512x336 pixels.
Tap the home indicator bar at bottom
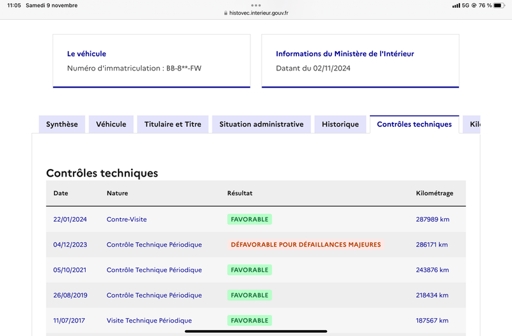coord(256,331)
